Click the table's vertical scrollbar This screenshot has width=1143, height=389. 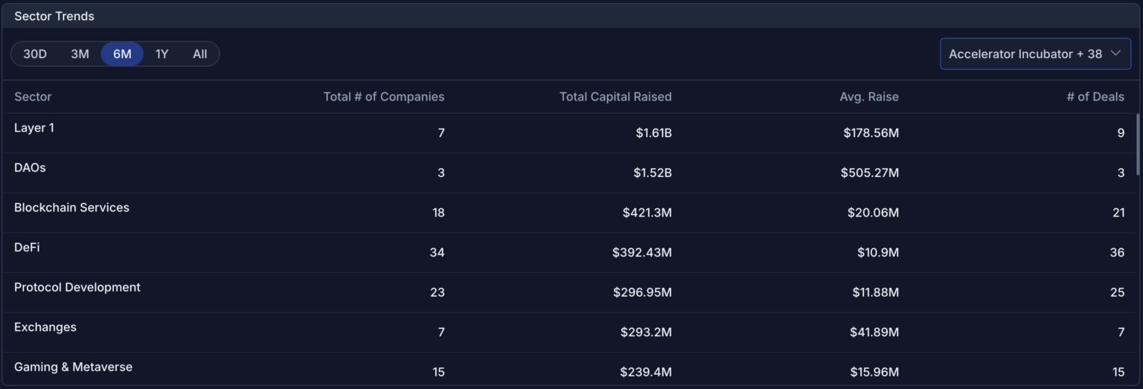[x=1137, y=145]
